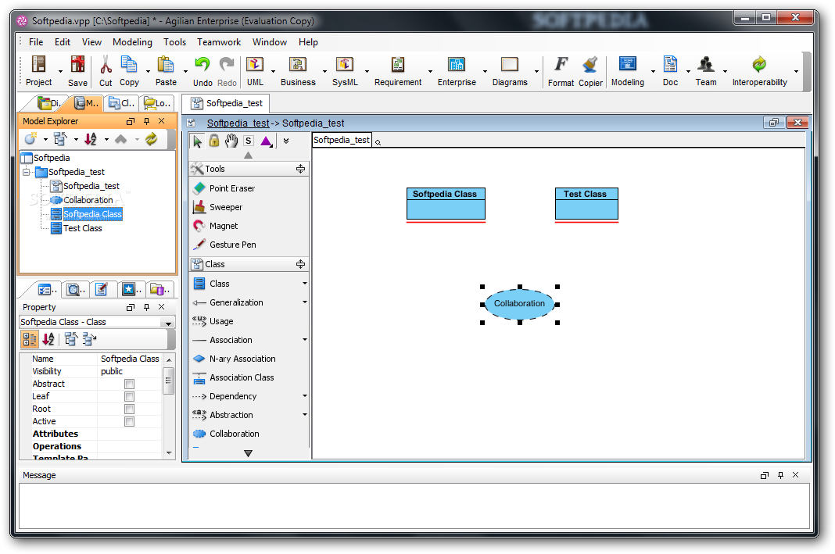Open the Generalization tool dropdown arrow
This screenshot has height=554, width=835.
pyautogui.click(x=305, y=302)
